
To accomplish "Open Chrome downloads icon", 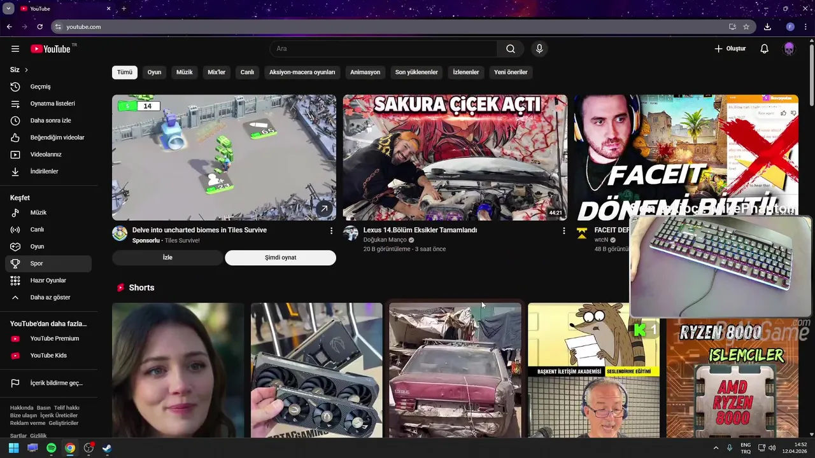I will tap(767, 27).
